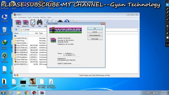Open the Favorites menu
This screenshot has width=169, height=95.
(x=36, y=17)
